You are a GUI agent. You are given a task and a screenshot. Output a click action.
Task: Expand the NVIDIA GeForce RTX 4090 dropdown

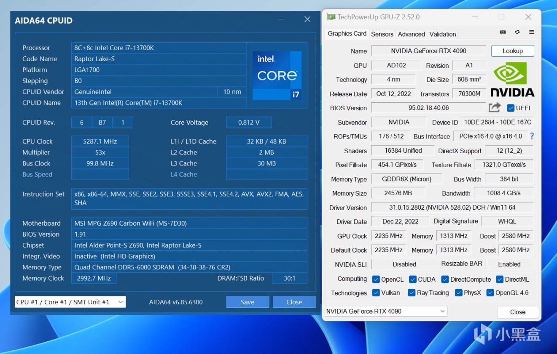pos(386,311)
